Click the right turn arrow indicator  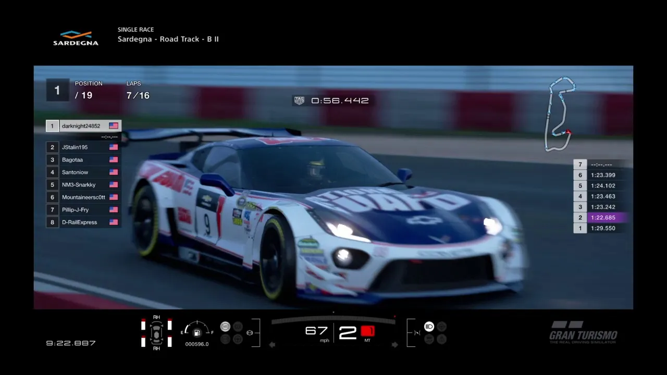coord(394,344)
